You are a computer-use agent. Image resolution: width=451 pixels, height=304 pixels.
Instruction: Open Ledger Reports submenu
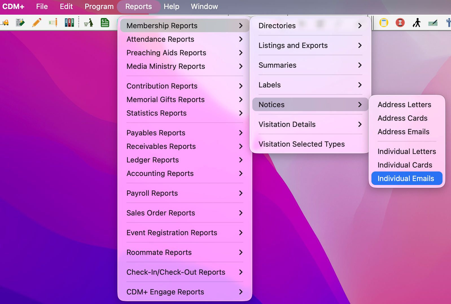coord(185,160)
